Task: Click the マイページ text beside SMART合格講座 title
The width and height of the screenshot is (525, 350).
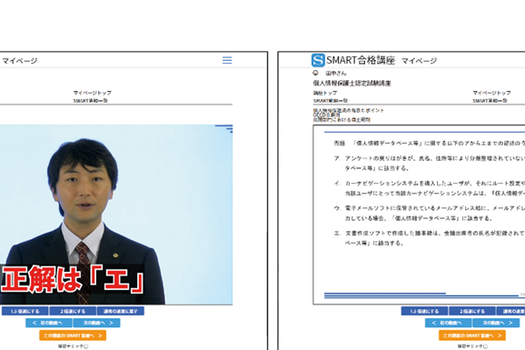Action: (x=420, y=61)
